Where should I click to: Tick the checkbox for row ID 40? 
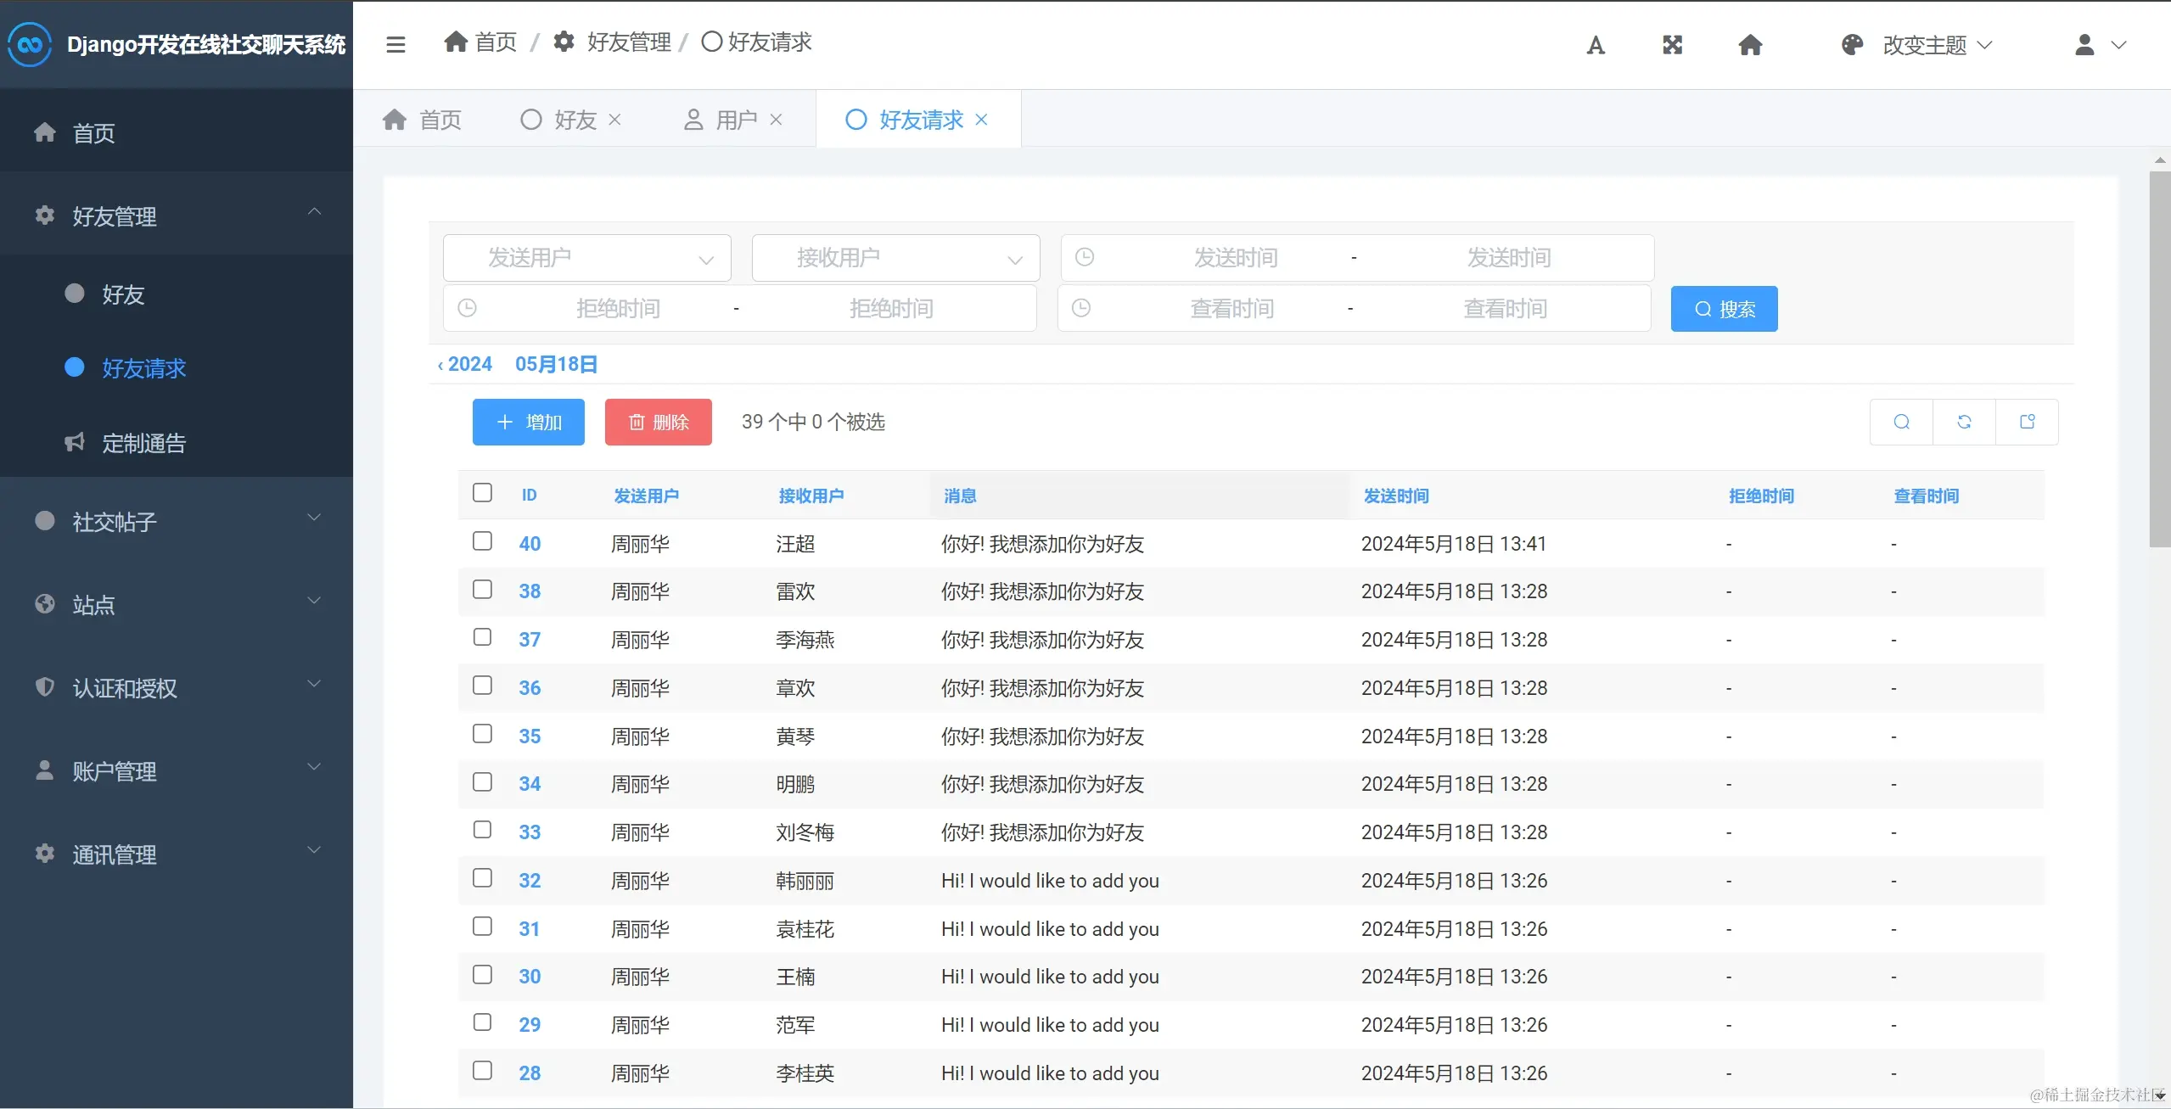tap(482, 541)
